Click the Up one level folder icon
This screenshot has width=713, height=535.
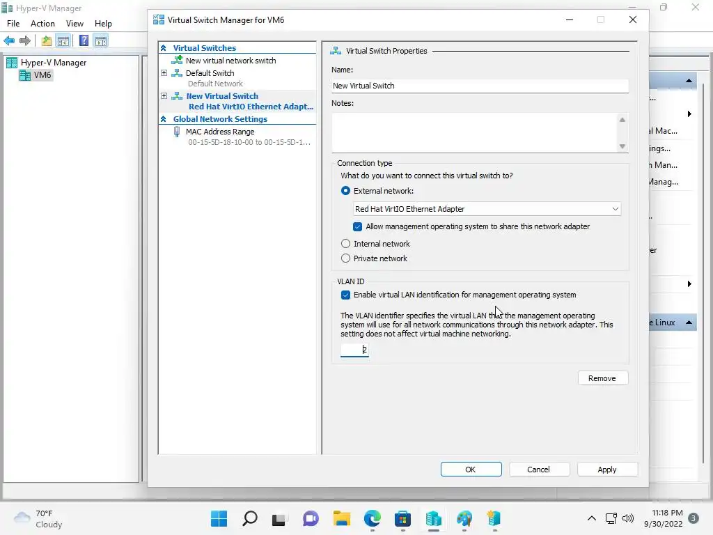click(47, 41)
